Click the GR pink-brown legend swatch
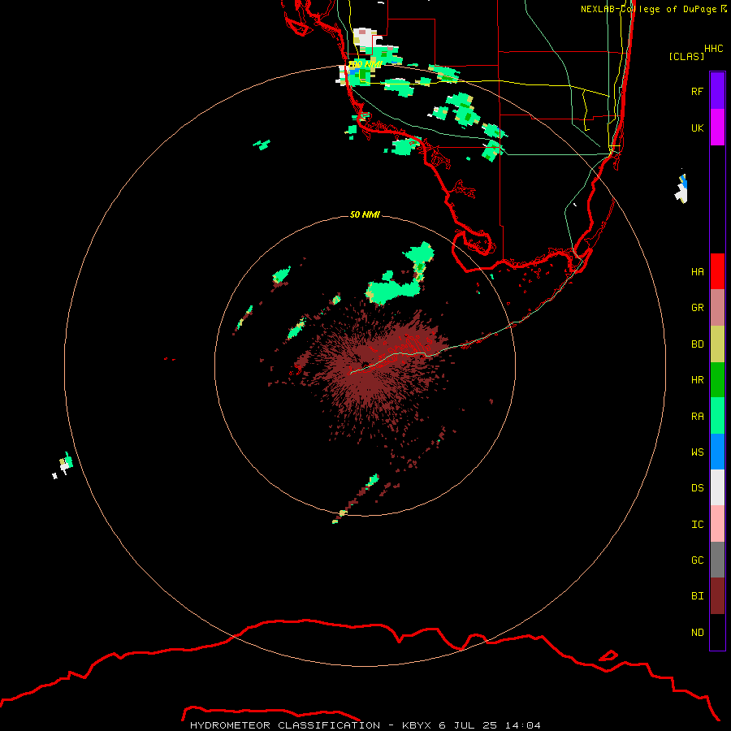This screenshot has width=731, height=731. 717,308
